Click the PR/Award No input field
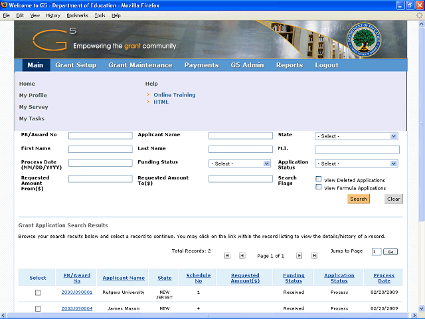Viewport: 425px width, 319px height. [100, 136]
